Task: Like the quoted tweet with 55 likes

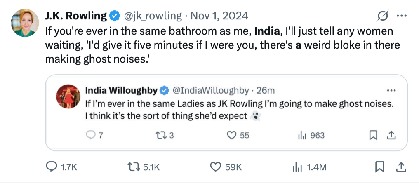Action: (x=233, y=135)
